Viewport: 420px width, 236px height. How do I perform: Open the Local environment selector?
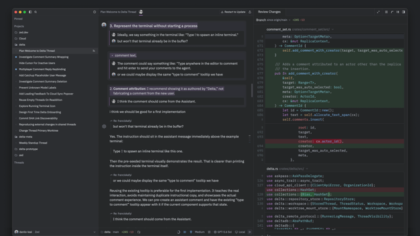coord(240,232)
